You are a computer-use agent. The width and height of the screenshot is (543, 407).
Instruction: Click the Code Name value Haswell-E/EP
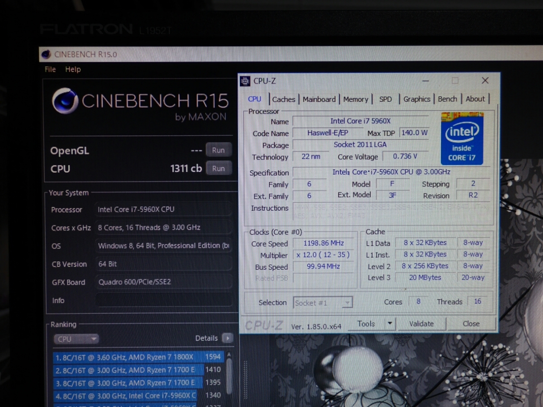click(x=328, y=133)
